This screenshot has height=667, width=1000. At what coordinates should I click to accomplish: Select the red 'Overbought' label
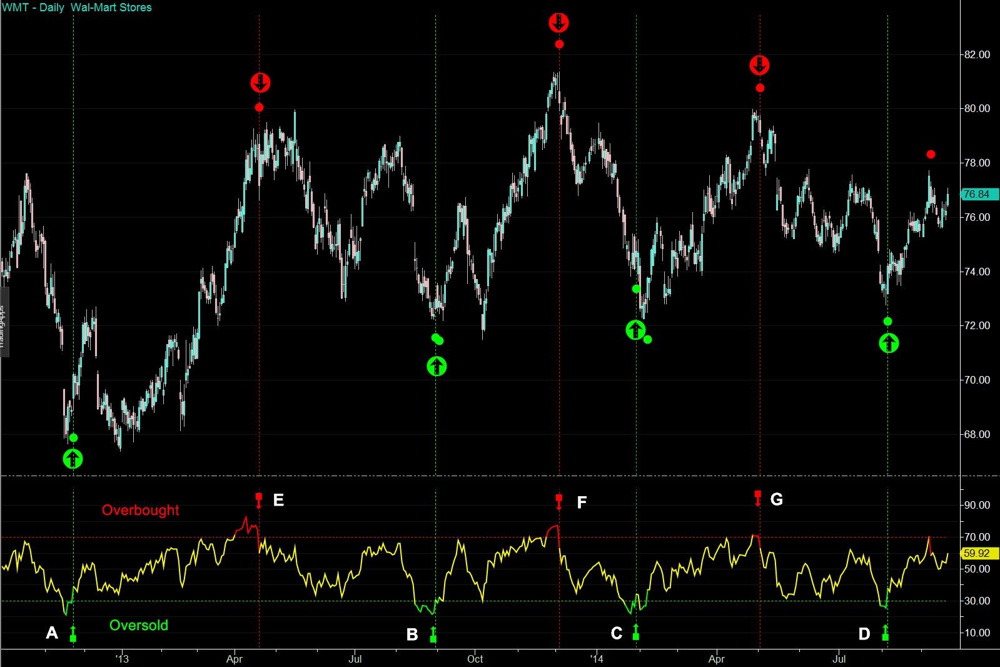point(141,510)
